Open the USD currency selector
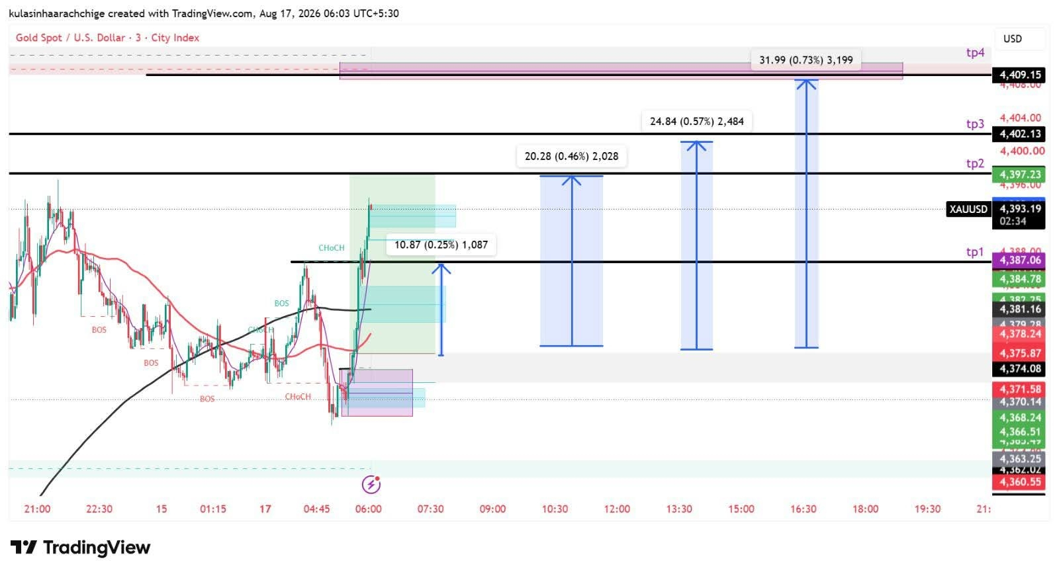This screenshot has height=574, width=1059. 1012,38
